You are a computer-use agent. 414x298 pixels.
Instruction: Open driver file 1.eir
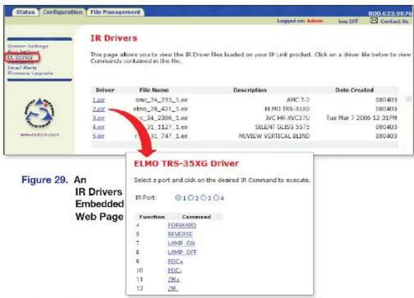point(99,100)
